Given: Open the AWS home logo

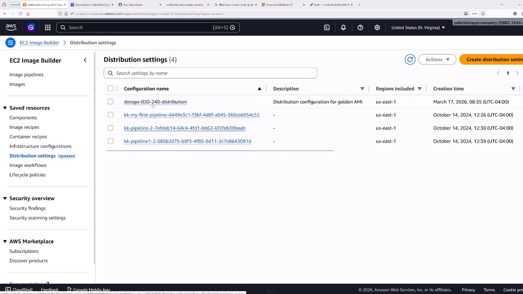Looking at the screenshot, I should [x=11, y=27].
